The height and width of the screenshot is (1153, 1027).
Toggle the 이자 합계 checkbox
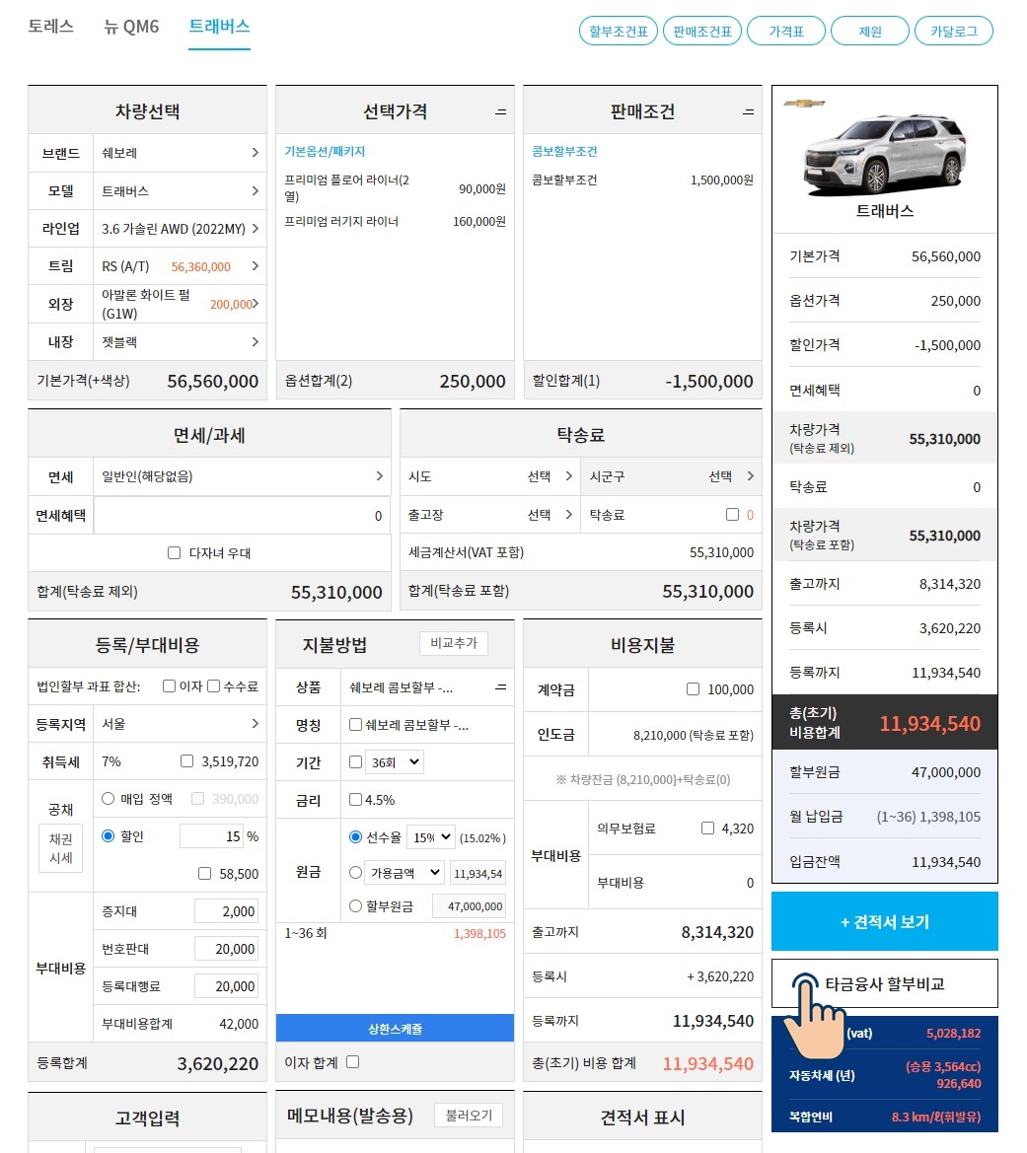pos(353,1062)
